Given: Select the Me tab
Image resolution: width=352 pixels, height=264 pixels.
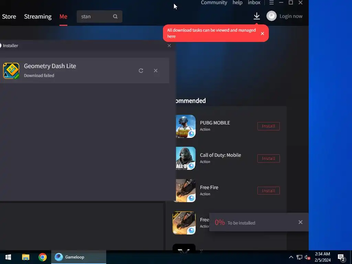Looking at the screenshot, I should click(63, 16).
